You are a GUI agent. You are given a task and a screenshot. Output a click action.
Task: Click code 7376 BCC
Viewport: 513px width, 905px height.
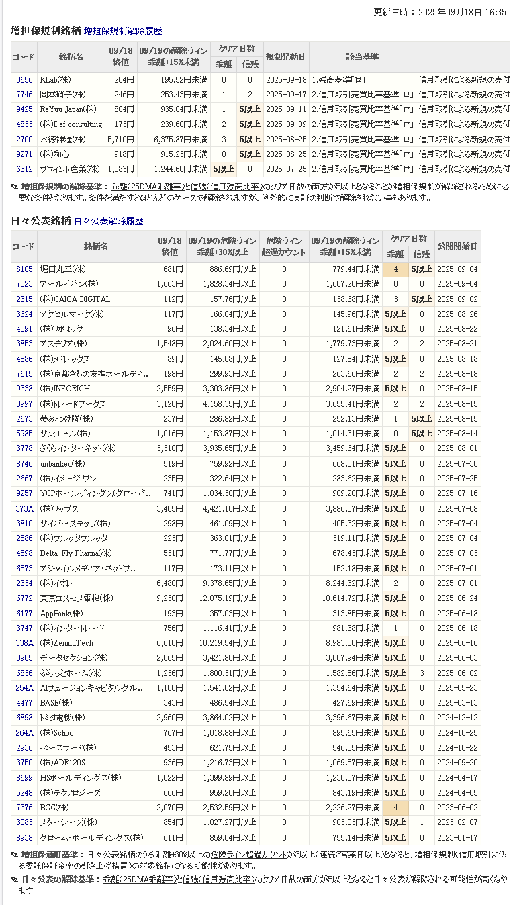point(24,808)
